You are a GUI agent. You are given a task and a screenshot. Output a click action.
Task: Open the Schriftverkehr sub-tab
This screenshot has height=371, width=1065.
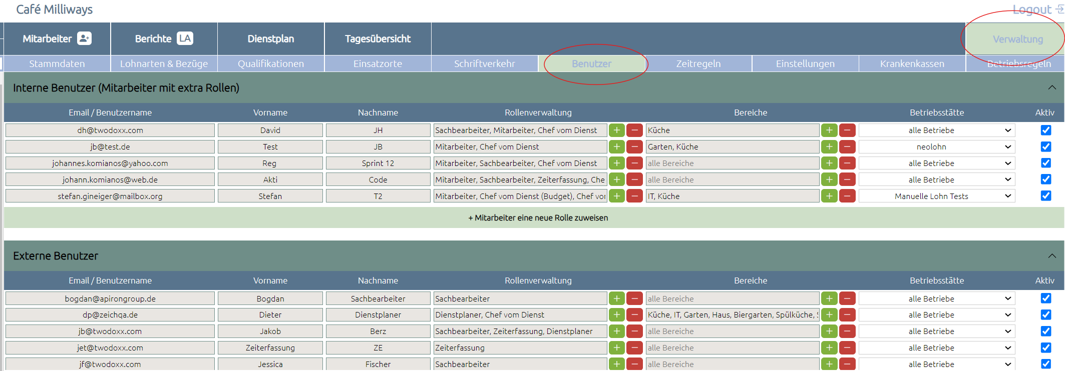(485, 63)
